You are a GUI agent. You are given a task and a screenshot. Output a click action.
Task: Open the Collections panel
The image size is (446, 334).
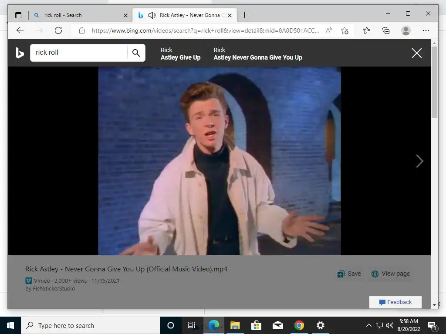click(x=386, y=30)
